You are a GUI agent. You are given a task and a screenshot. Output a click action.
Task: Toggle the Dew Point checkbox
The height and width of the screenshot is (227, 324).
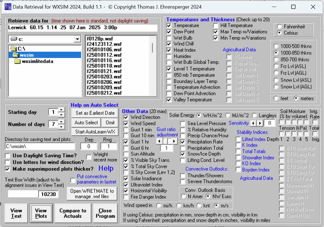[x=169, y=32]
